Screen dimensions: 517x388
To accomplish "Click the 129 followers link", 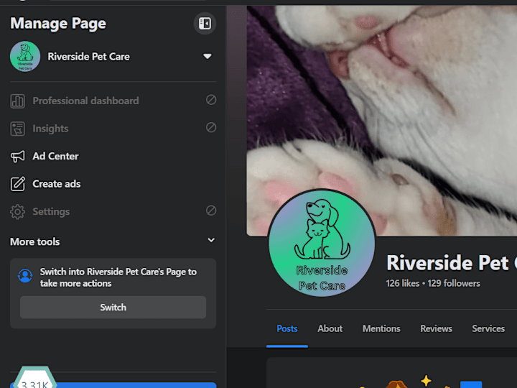I will (454, 283).
